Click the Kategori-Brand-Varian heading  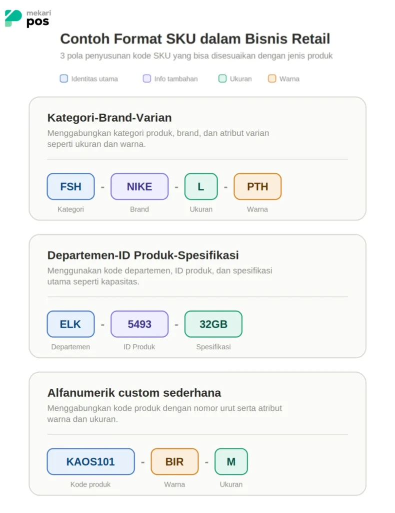109,117
